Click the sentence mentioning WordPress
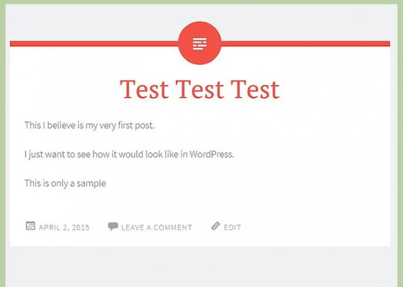 pos(129,154)
